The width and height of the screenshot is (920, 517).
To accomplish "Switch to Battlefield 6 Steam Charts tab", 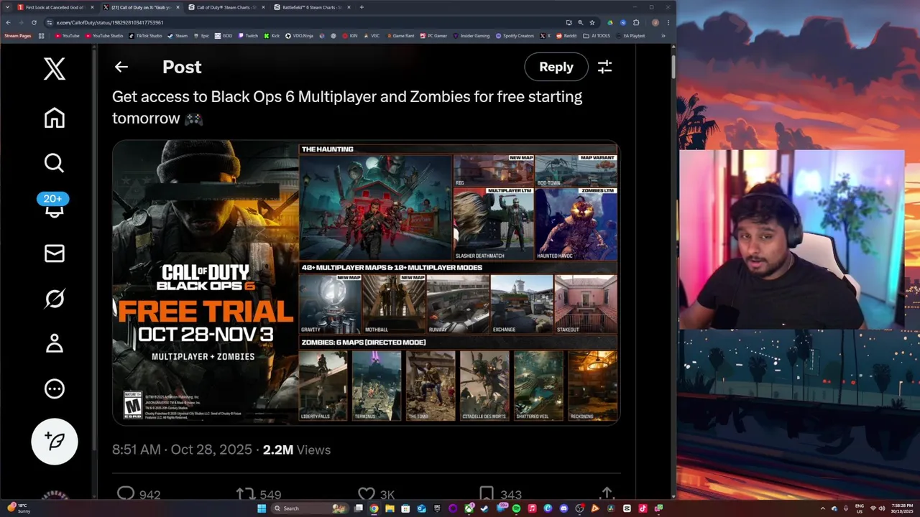I will coord(312,7).
